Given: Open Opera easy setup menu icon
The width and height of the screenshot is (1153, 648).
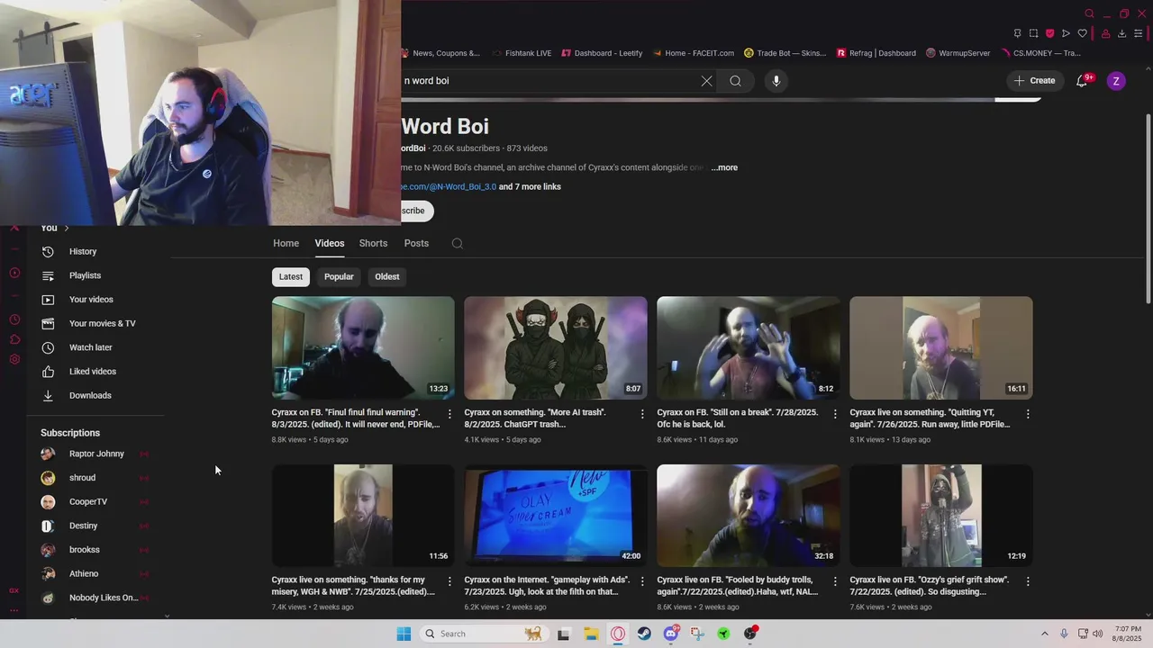Looking at the screenshot, I should (1139, 33).
